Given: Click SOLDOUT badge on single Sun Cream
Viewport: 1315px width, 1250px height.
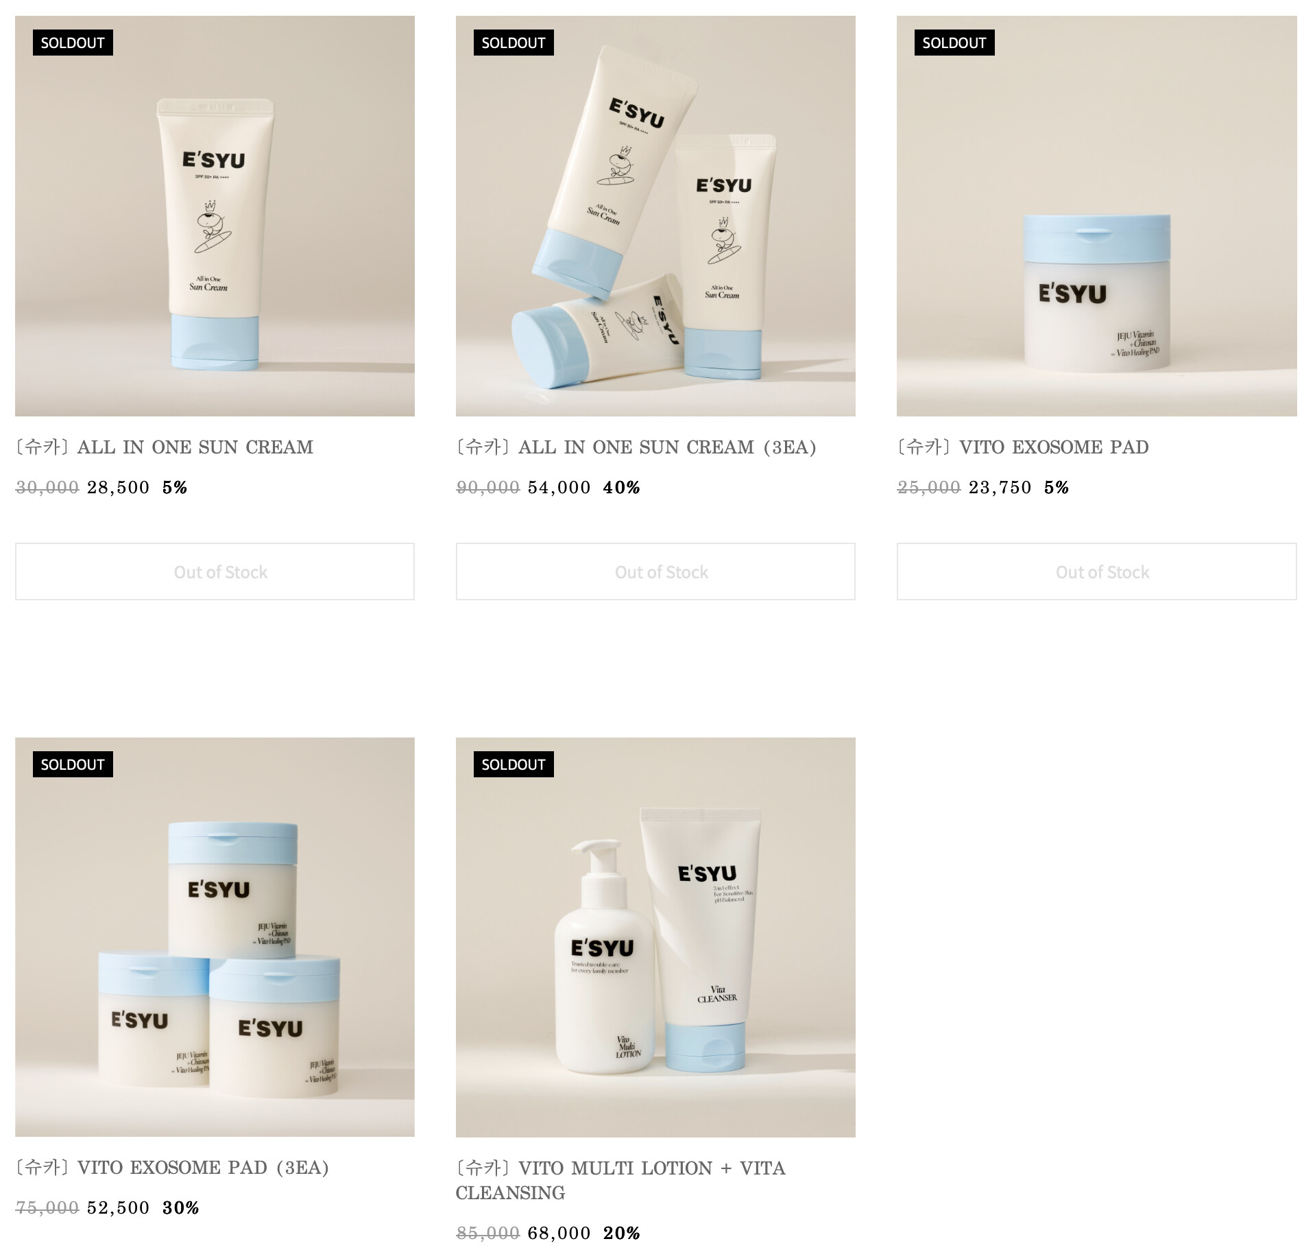Looking at the screenshot, I should click(73, 43).
